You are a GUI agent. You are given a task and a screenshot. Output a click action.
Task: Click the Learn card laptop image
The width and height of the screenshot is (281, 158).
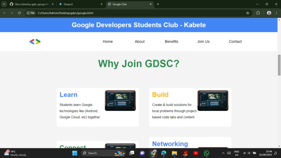pos(120,100)
